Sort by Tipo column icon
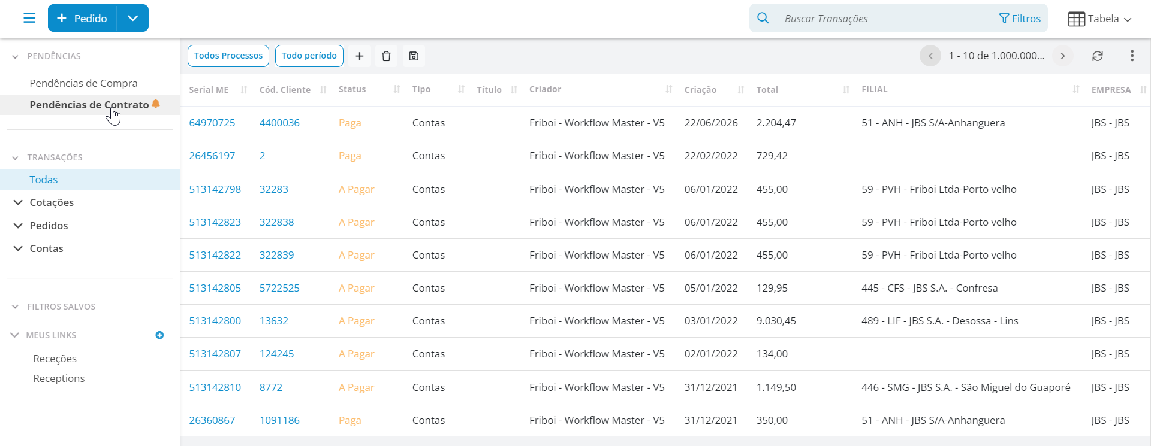This screenshot has width=1151, height=446. [x=461, y=89]
